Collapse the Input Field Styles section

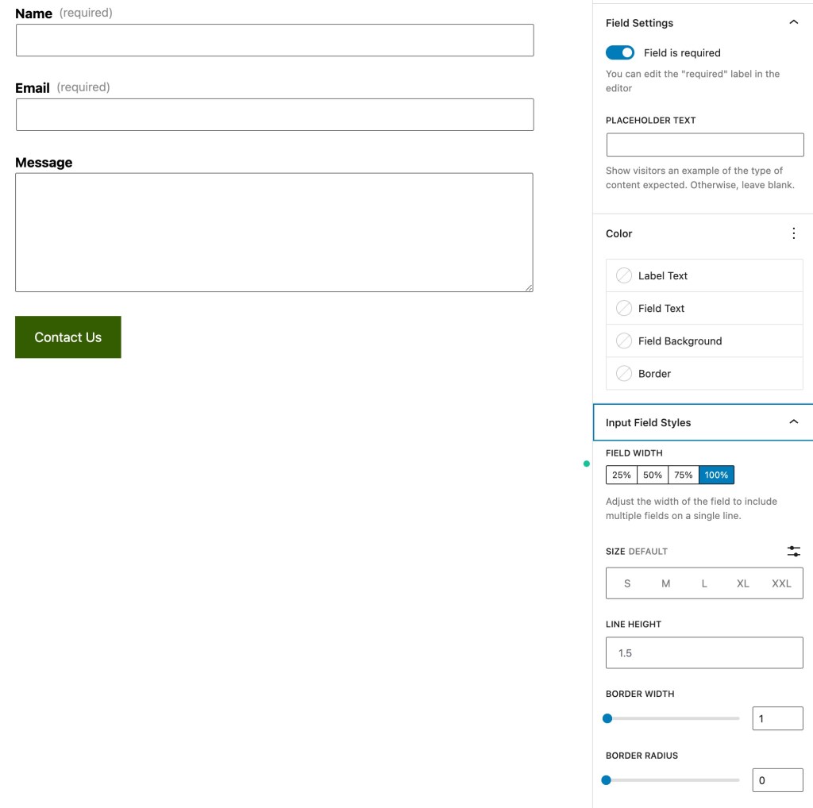(x=793, y=422)
